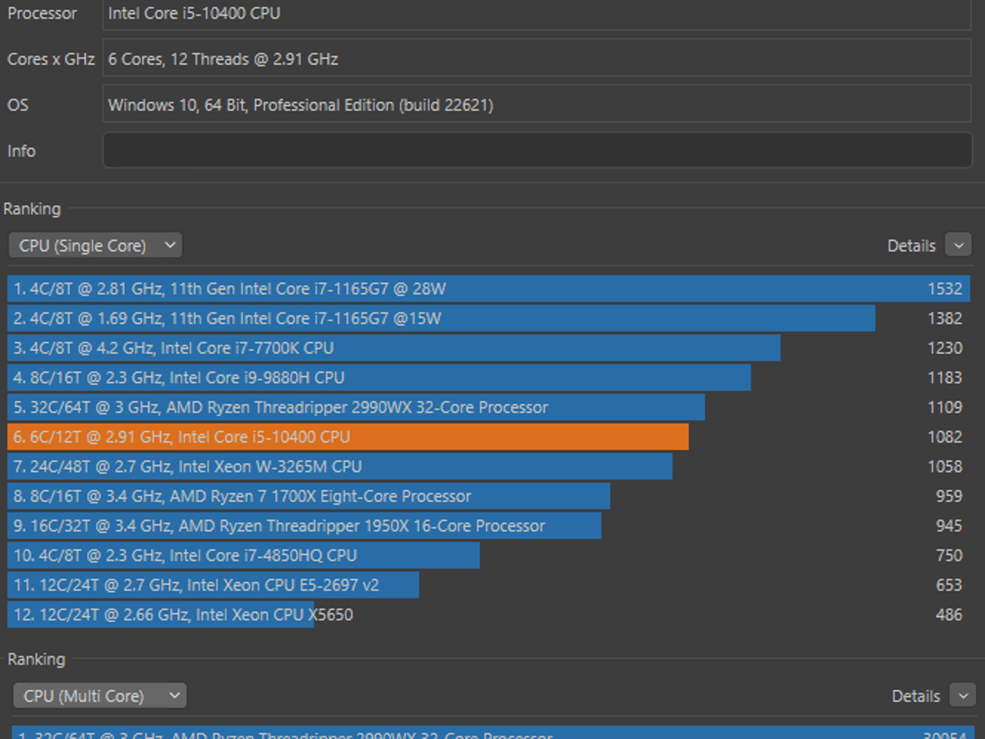Select ranking row 3 Intel Core i7-7700K
This screenshot has height=739, width=985.
[x=489, y=348]
